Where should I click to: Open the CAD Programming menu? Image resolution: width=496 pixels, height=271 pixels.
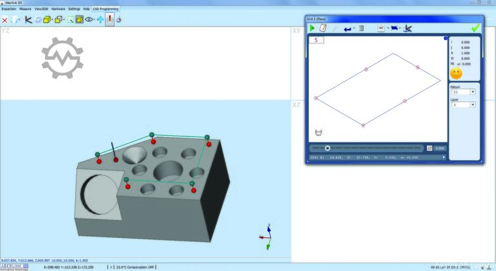(x=105, y=10)
